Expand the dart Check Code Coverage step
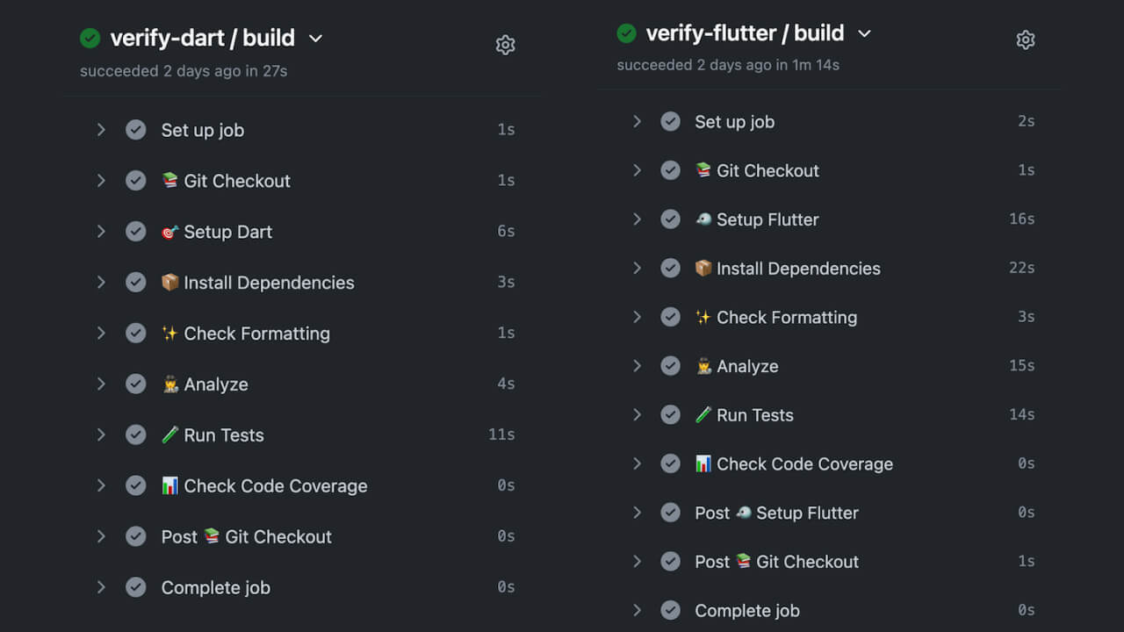The image size is (1124, 632). click(101, 485)
